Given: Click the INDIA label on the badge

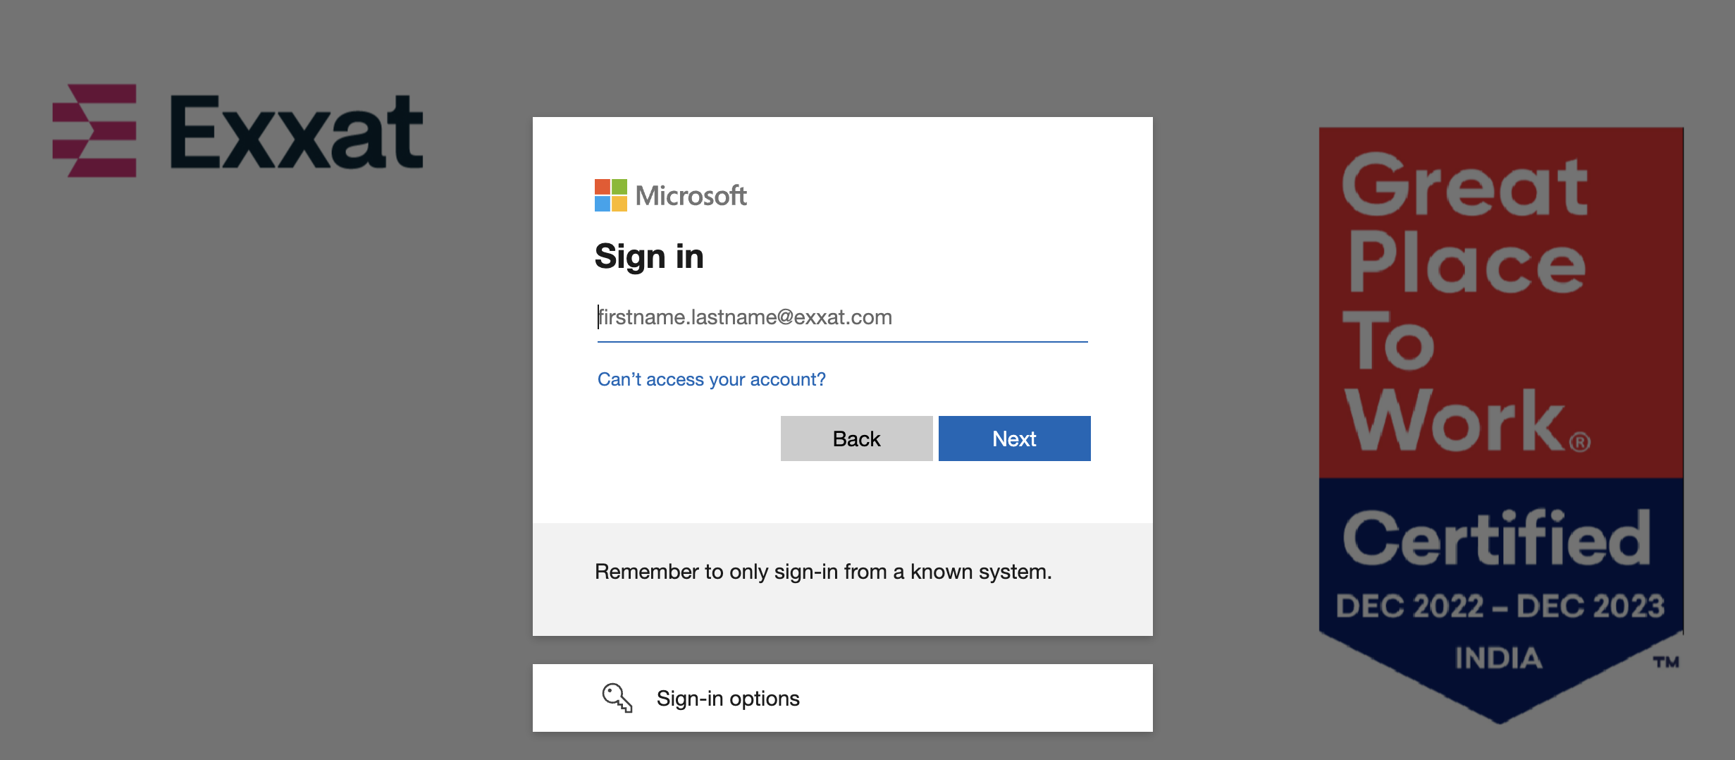Looking at the screenshot, I should (1498, 658).
